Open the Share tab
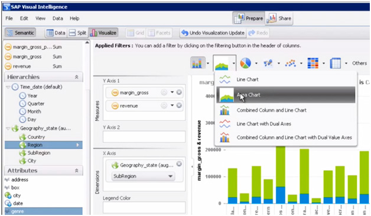The image size is (371, 216). 279,18
